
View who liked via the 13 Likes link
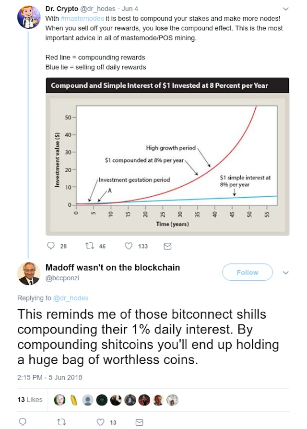click(31, 399)
